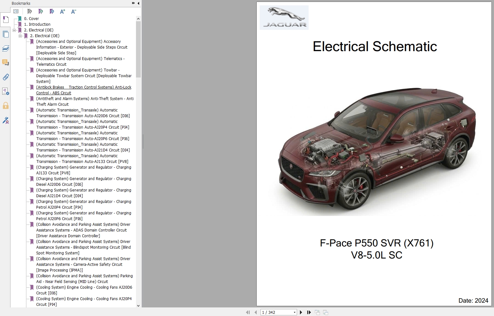Open the Comments panel in sidebar

pos(5,63)
